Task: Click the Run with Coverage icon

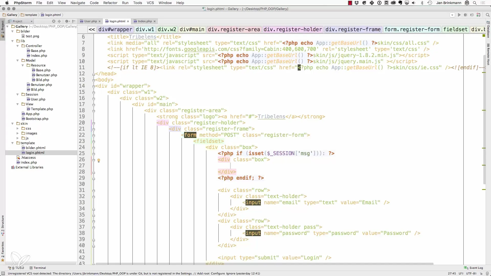Action: coord(472,15)
